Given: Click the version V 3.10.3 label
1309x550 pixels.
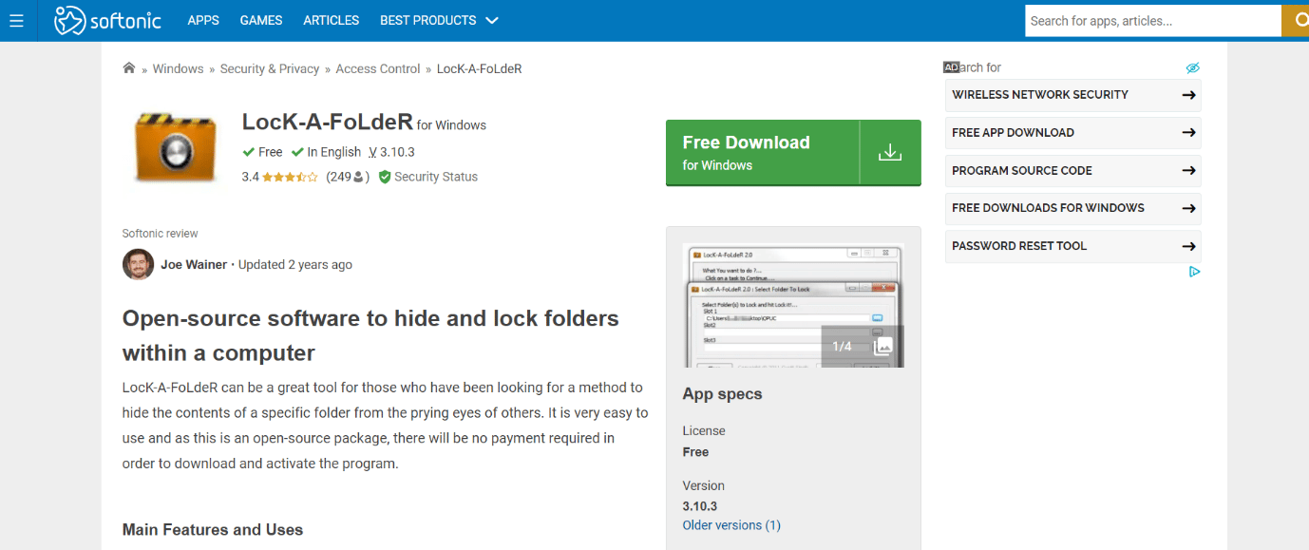Looking at the screenshot, I should pyautogui.click(x=391, y=152).
